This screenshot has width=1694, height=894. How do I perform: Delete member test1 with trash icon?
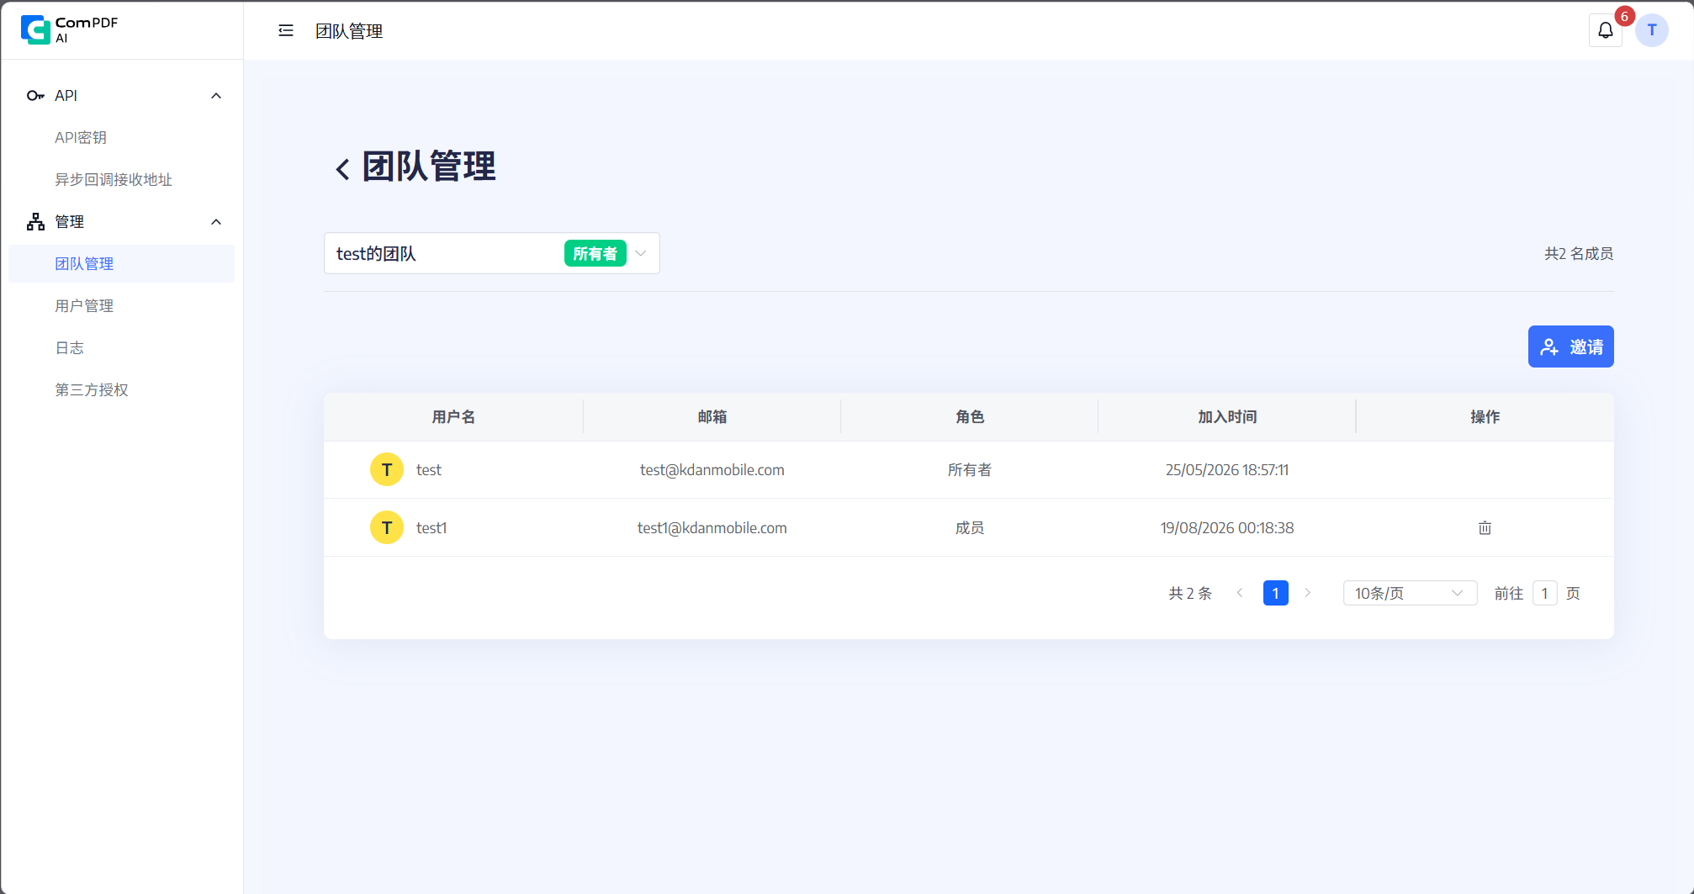1485,528
